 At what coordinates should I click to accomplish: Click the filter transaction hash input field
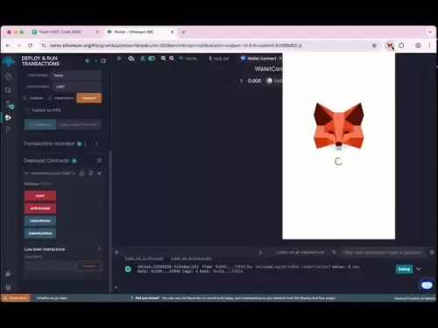point(382,253)
